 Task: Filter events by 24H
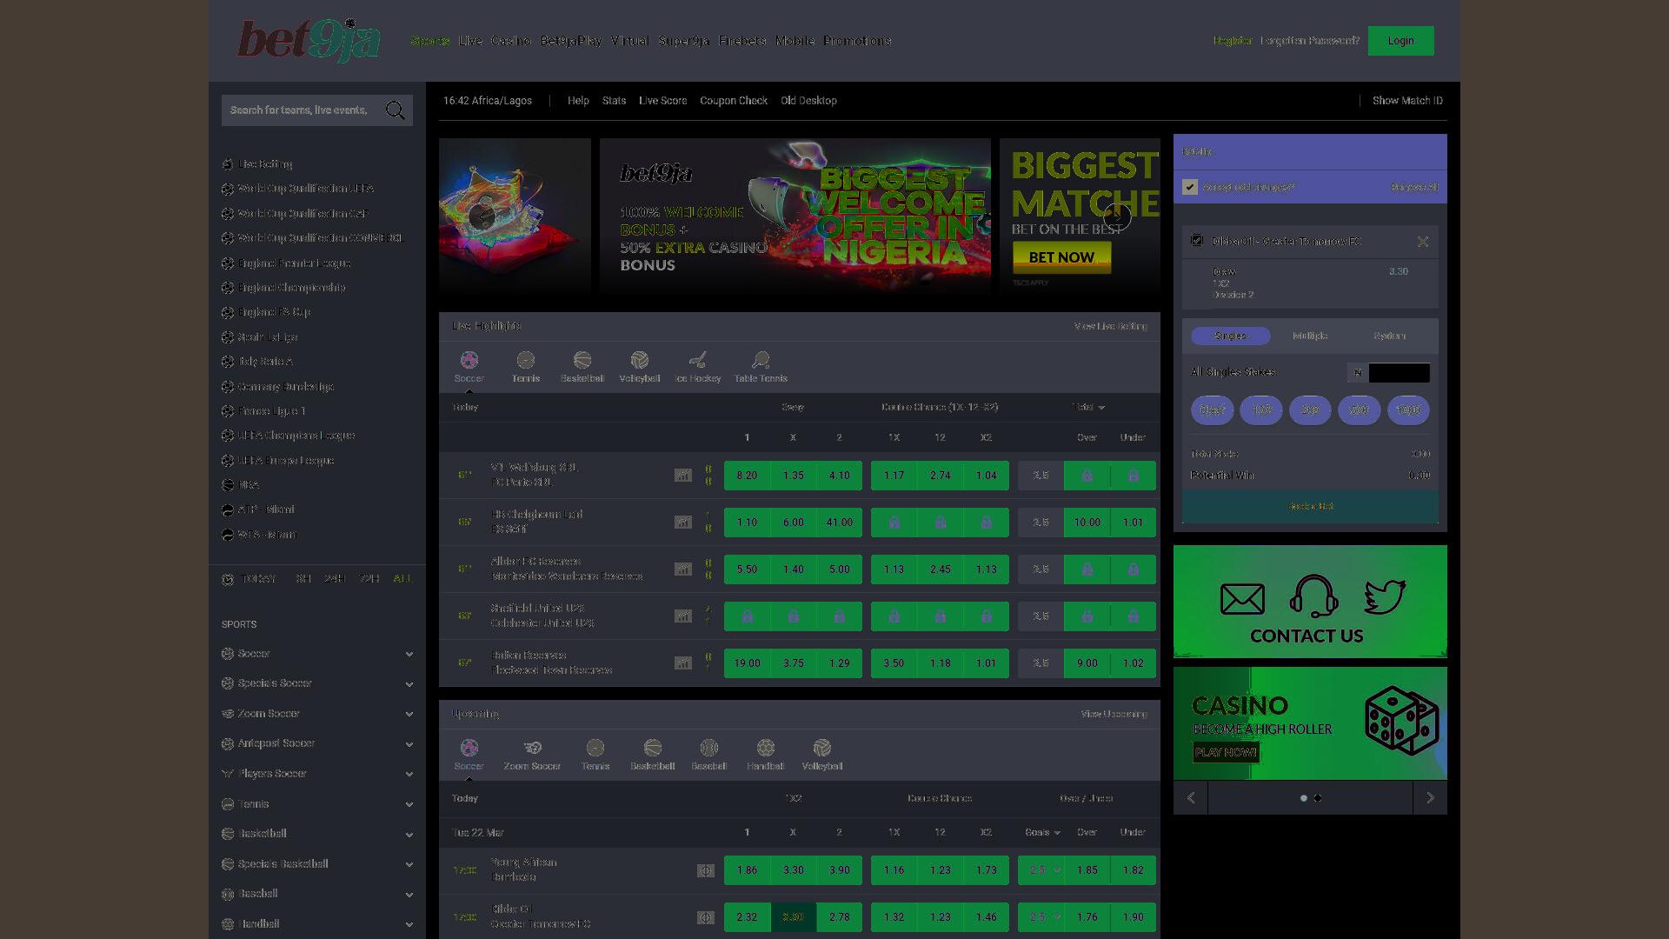[x=335, y=579]
